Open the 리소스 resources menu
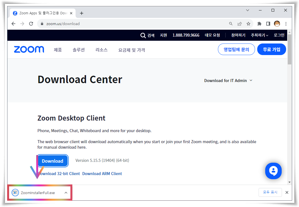This screenshot has width=299, height=207. (101, 50)
